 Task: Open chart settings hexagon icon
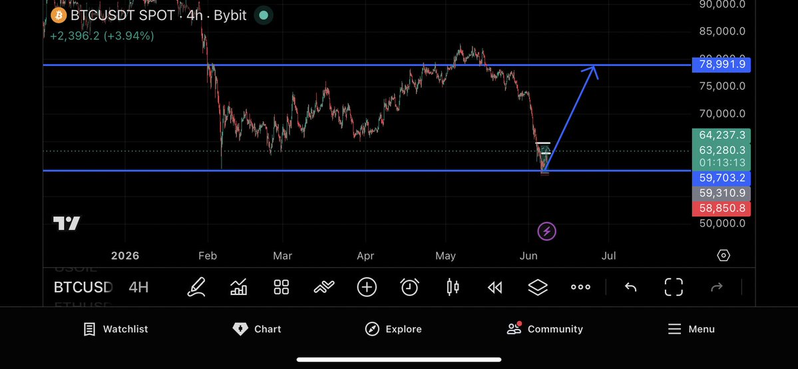[x=723, y=255]
